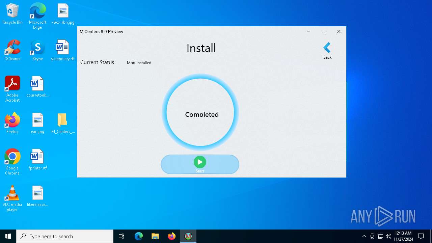
Task: Switch to M Centers taskbar button
Action: tap(188, 236)
